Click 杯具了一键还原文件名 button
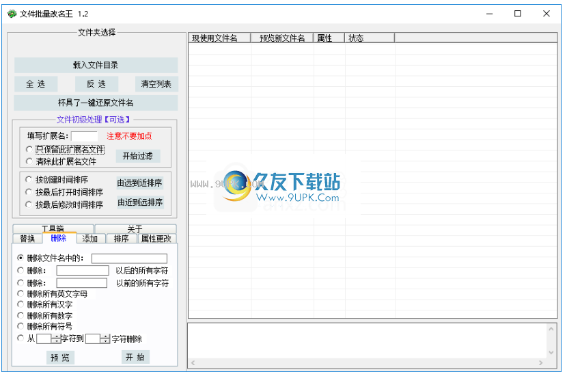Viewport: 567px width, 372px height. [96, 103]
